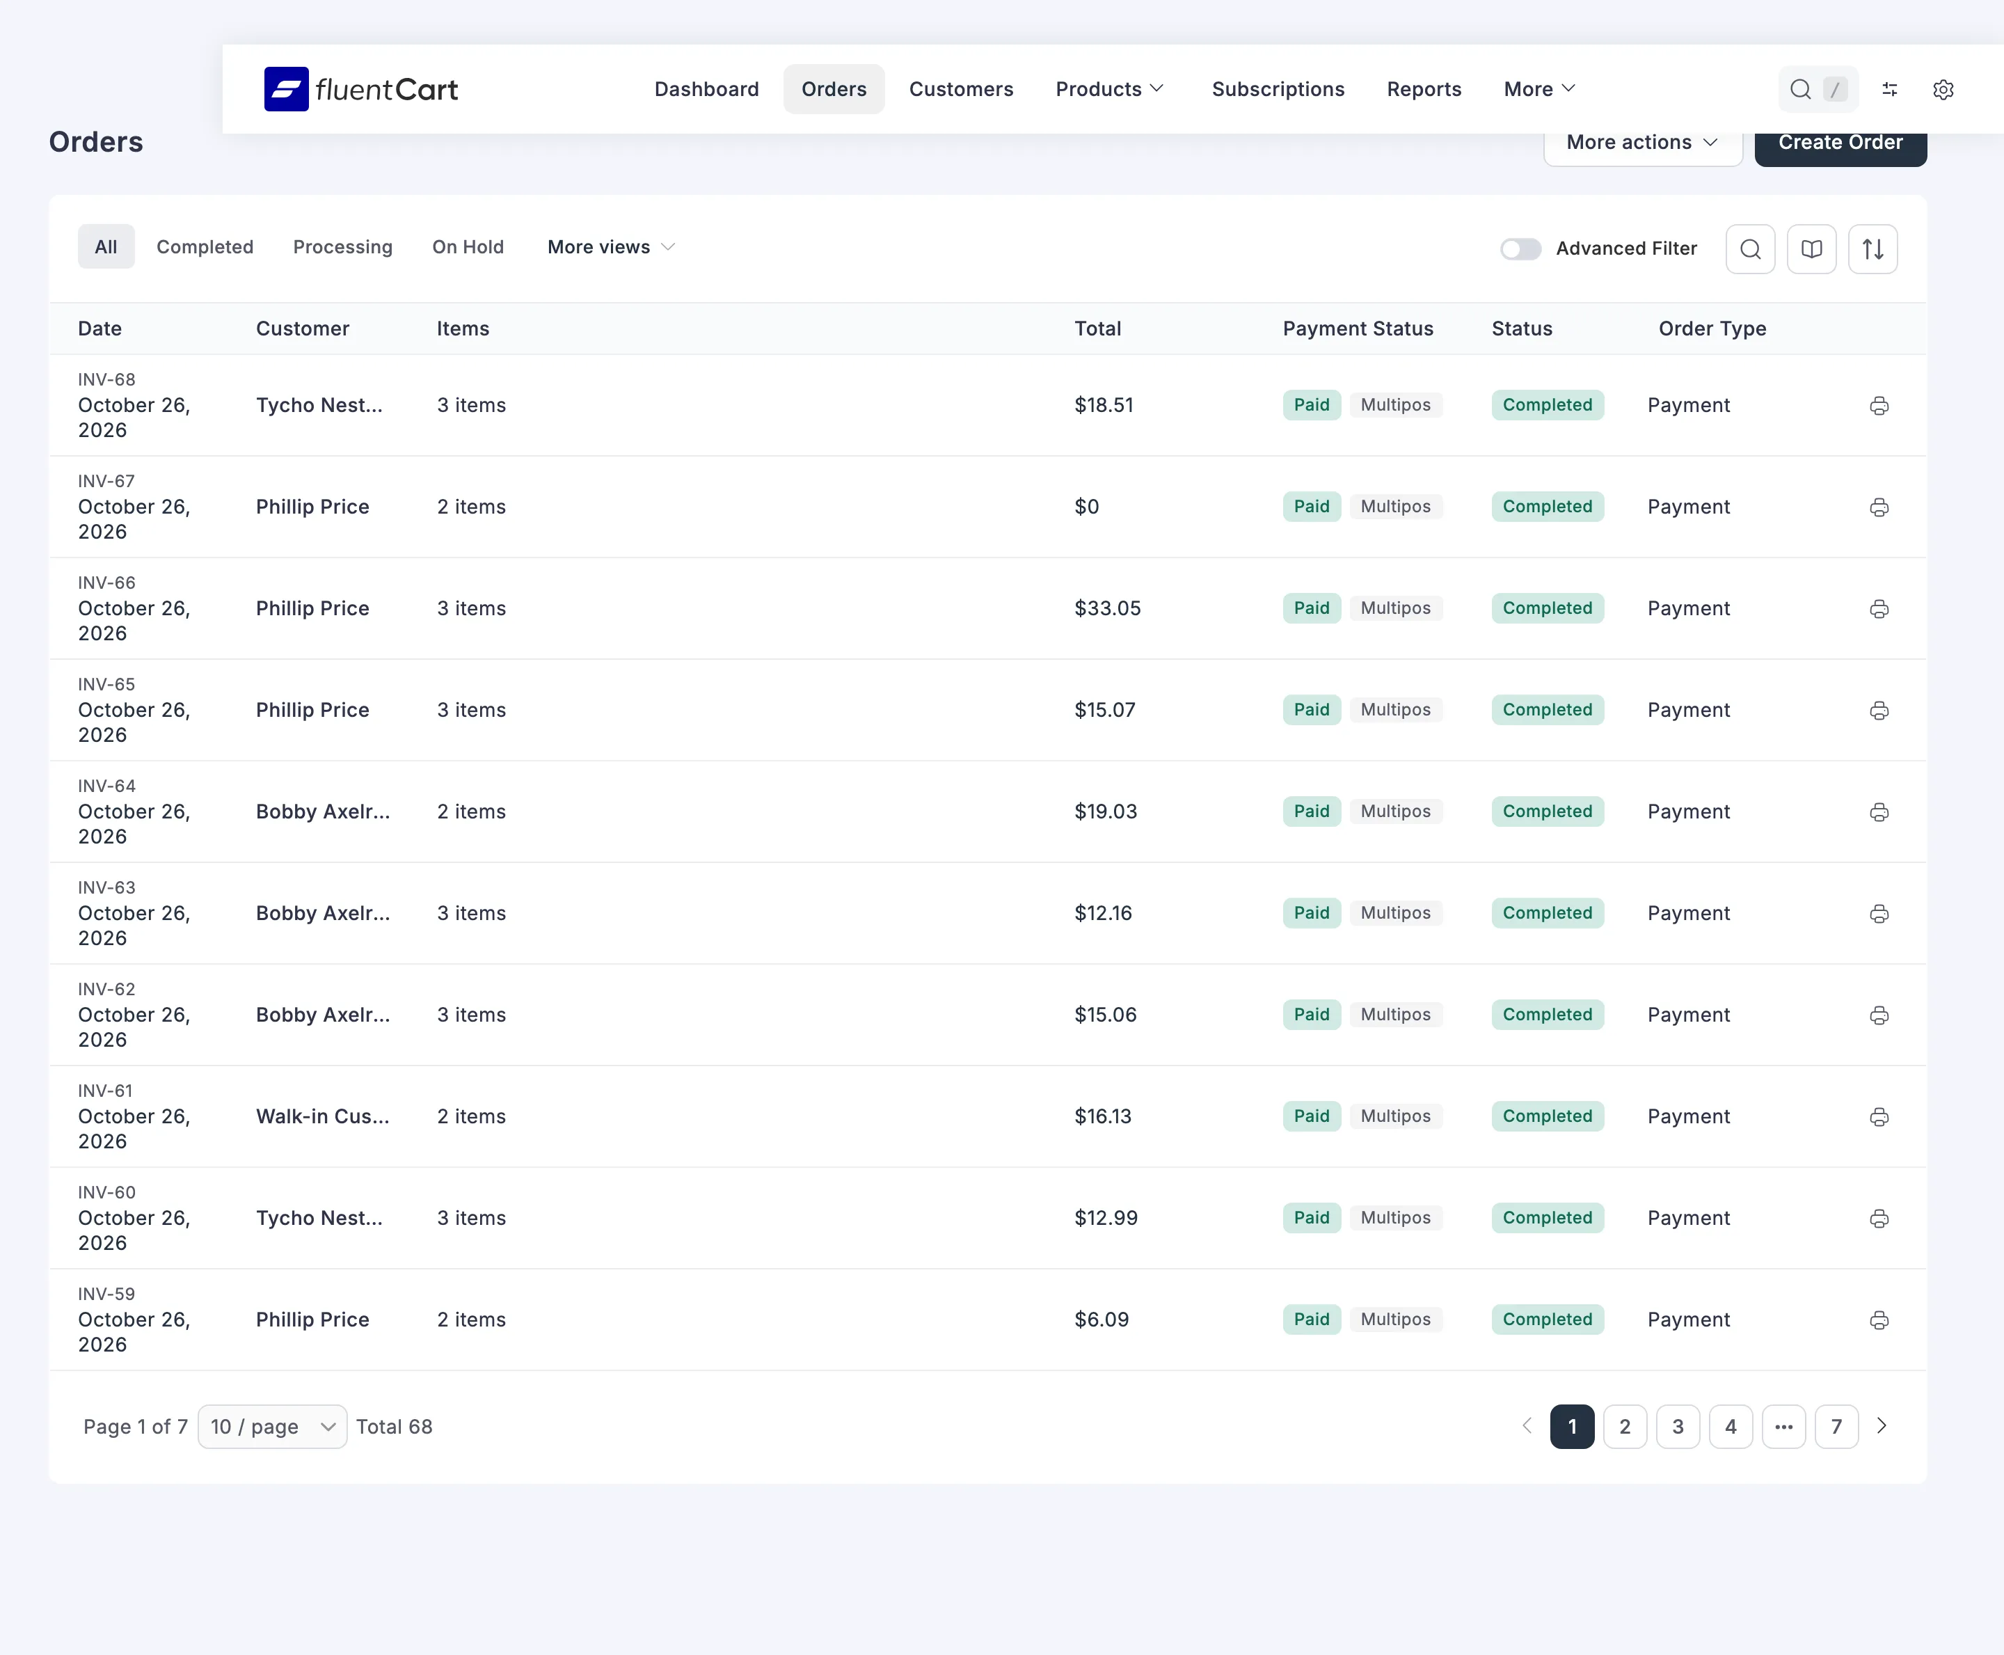Image resolution: width=2004 pixels, height=1655 pixels.
Task: Expand the Products menu
Action: 1110,88
